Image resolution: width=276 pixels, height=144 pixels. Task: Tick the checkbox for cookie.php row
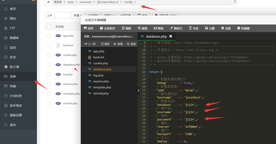coord(49,55)
